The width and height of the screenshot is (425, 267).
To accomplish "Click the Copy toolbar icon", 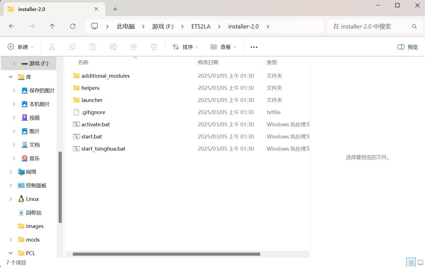I will [72, 47].
